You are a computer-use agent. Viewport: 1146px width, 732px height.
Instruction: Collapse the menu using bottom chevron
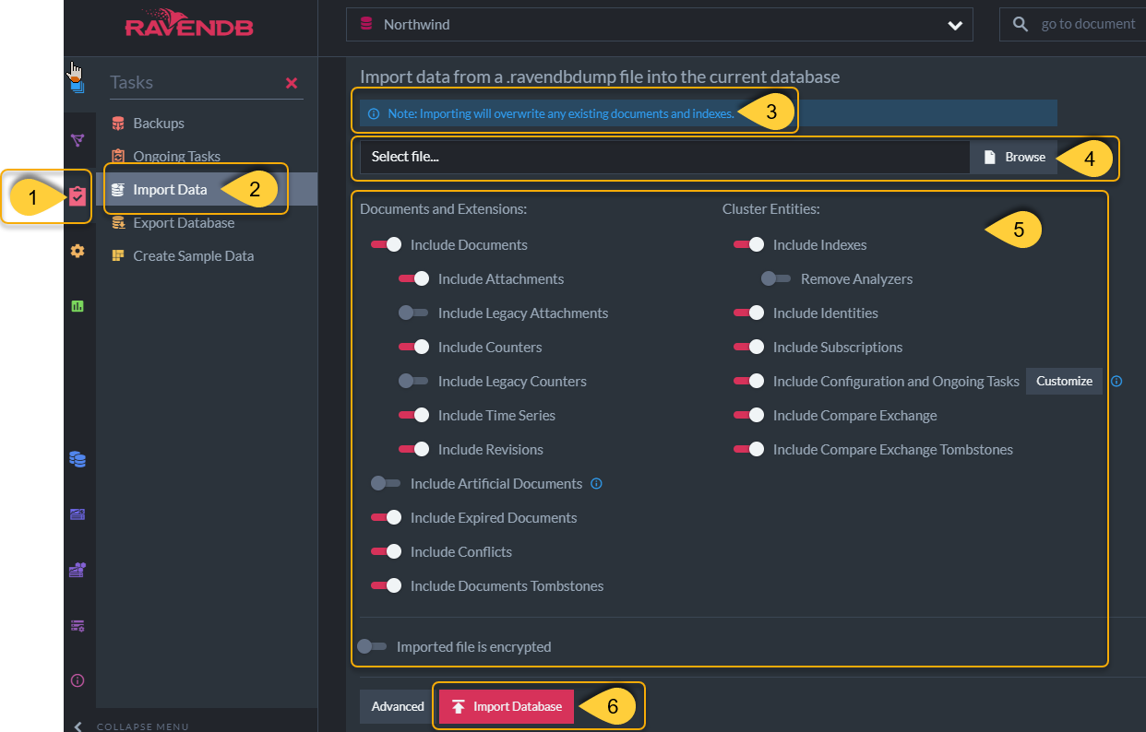[78, 726]
